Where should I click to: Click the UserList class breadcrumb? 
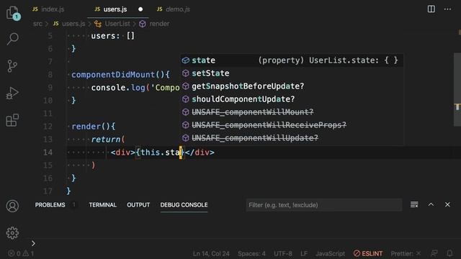pyautogui.click(x=112, y=24)
